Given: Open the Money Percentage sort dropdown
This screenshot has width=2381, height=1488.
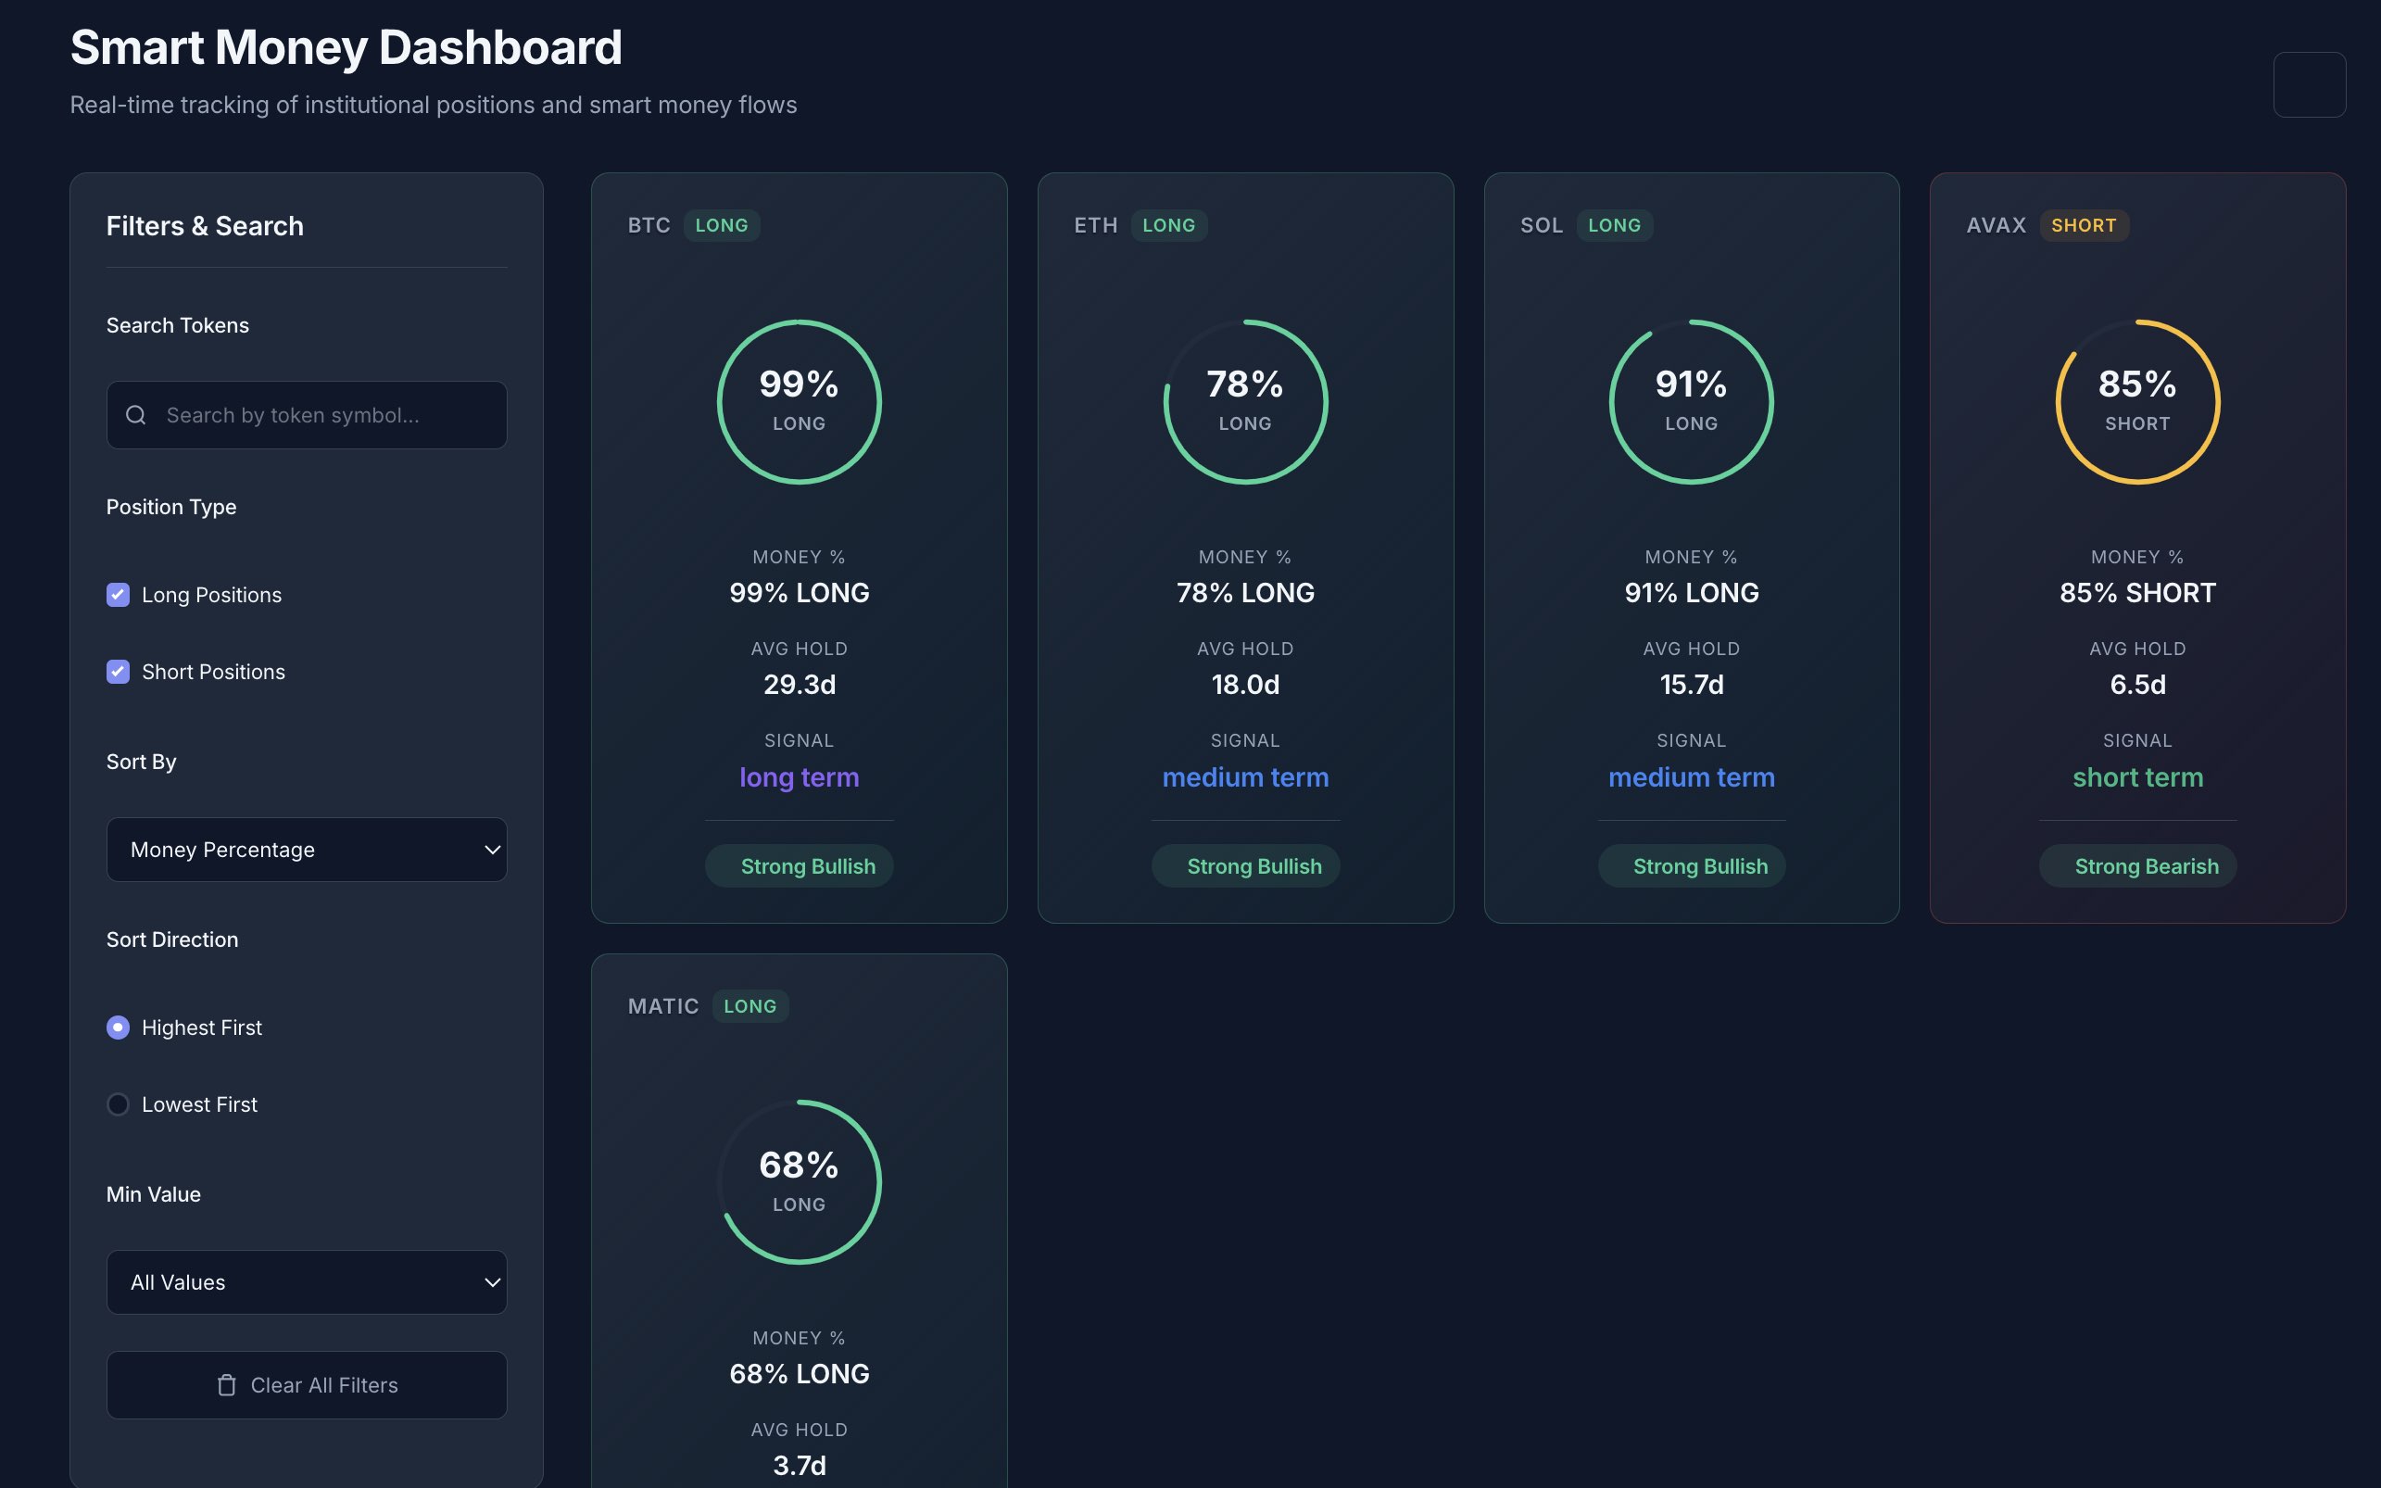Looking at the screenshot, I should pos(306,850).
